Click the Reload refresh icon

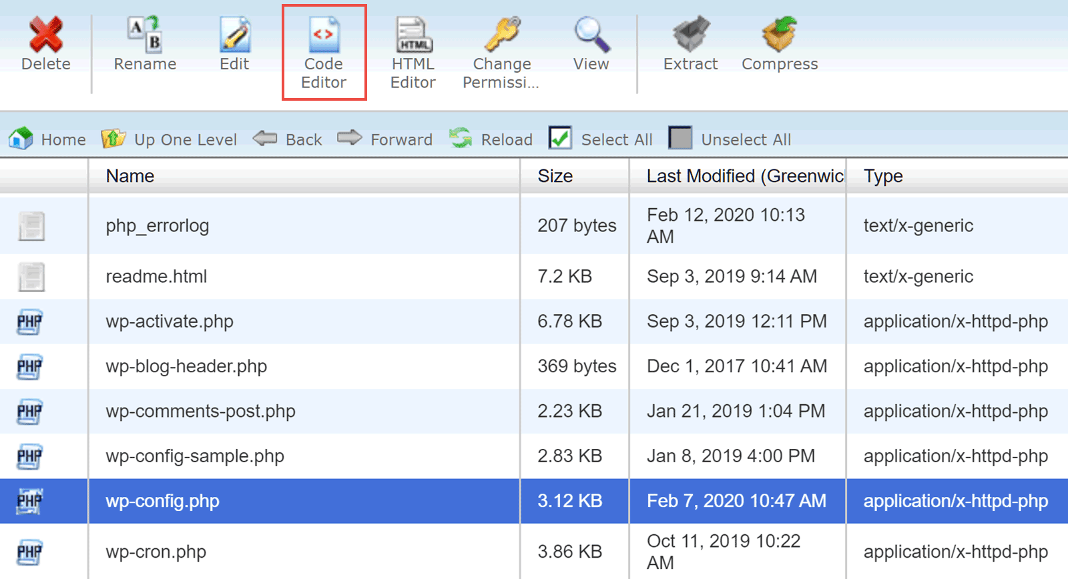click(x=461, y=137)
